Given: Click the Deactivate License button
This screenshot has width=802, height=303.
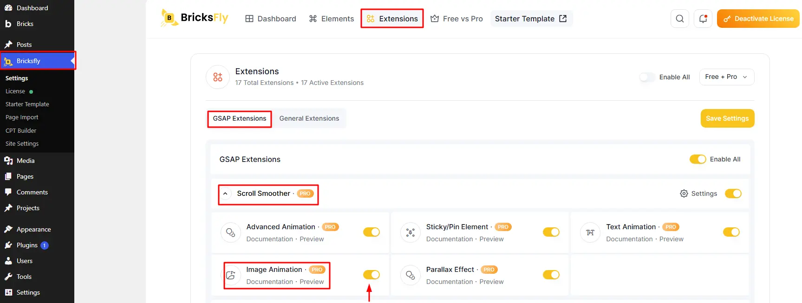Looking at the screenshot, I should [x=758, y=19].
